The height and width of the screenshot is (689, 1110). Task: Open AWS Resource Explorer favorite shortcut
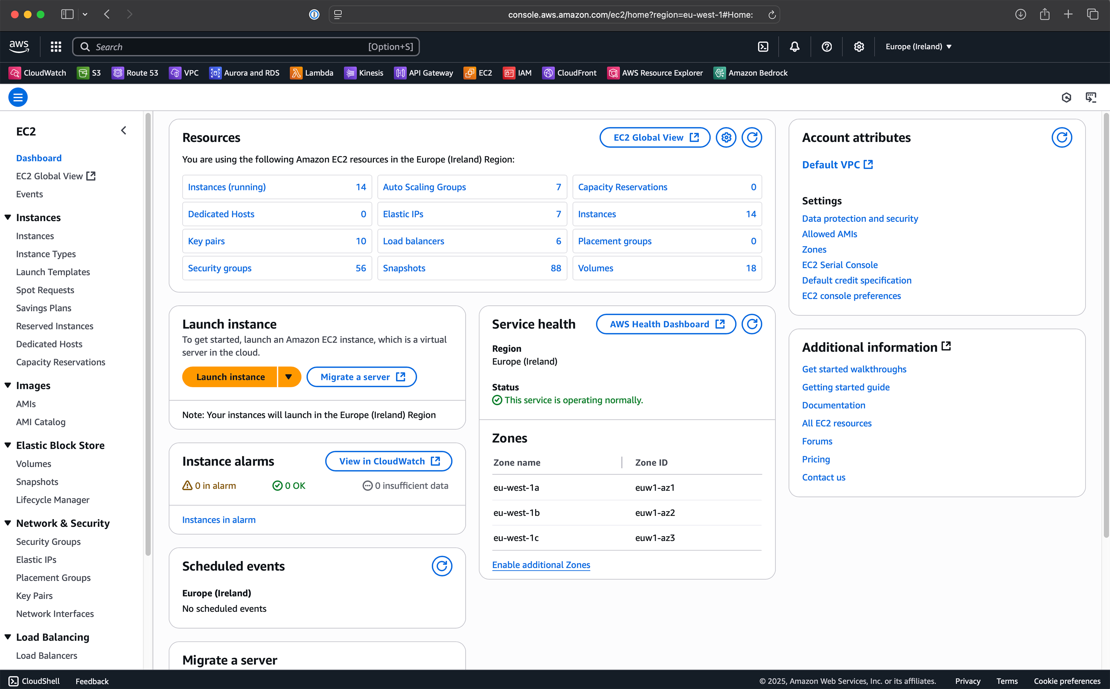click(655, 73)
